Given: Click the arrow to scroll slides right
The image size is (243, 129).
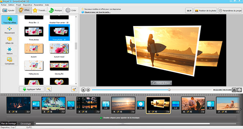Looking at the screenshot, I should tap(241, 109).
